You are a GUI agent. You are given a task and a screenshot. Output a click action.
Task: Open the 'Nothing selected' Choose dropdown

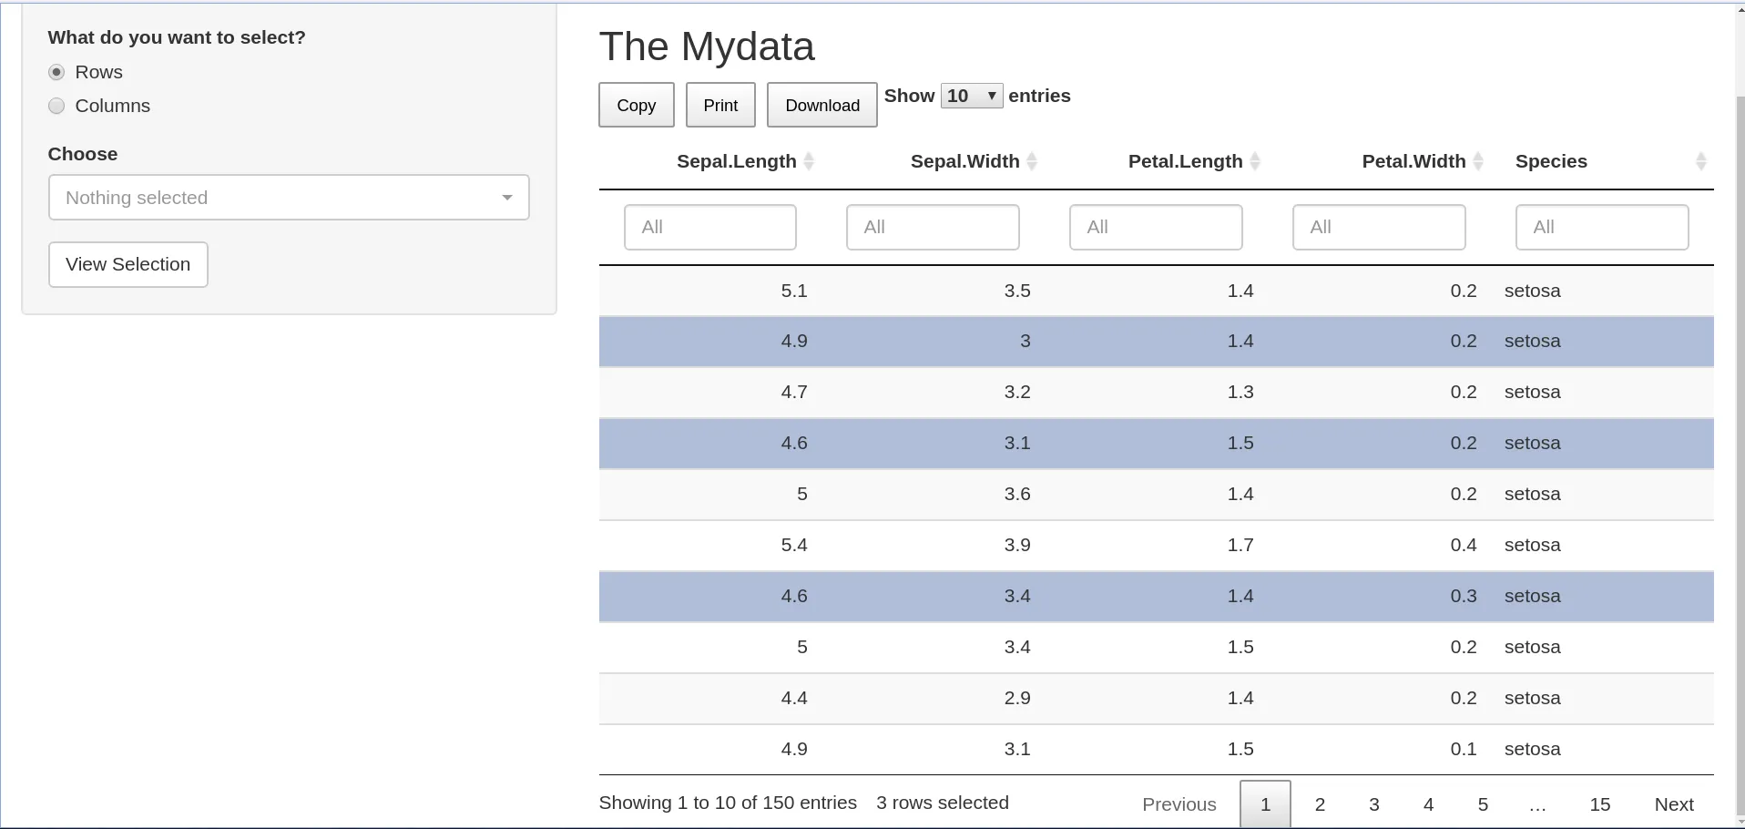(289, 198)
